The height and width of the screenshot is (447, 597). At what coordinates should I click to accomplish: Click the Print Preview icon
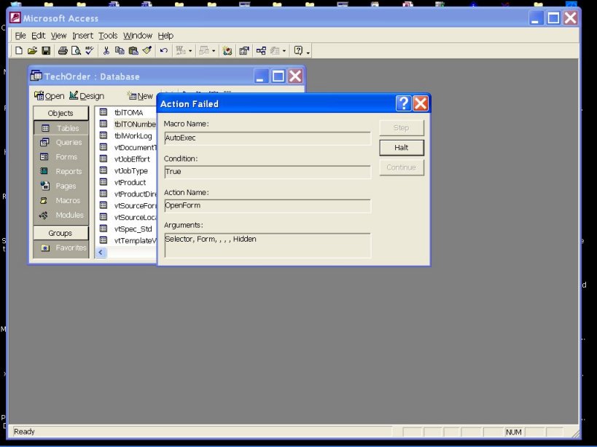click(x=76, y=50)
